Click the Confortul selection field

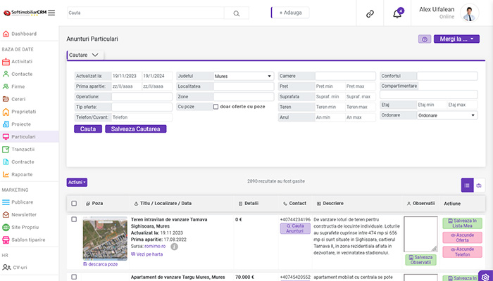pos(447,76)
